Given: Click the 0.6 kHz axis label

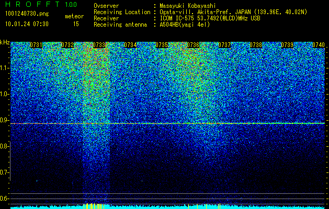Looking at the screenshot, I should coord(4,199).
